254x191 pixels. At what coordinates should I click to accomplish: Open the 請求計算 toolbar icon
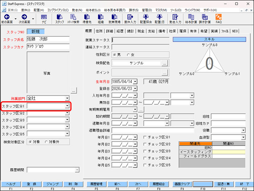tap(205, 19)
